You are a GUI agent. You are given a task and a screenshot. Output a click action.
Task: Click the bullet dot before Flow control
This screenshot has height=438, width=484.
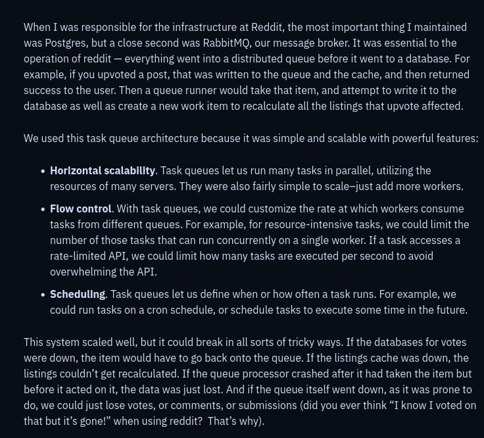point(43,209)
